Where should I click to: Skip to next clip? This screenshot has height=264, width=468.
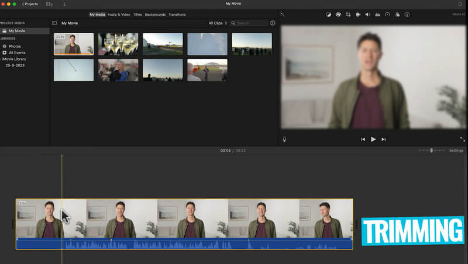pyautogui.click(x=384, y=139)
